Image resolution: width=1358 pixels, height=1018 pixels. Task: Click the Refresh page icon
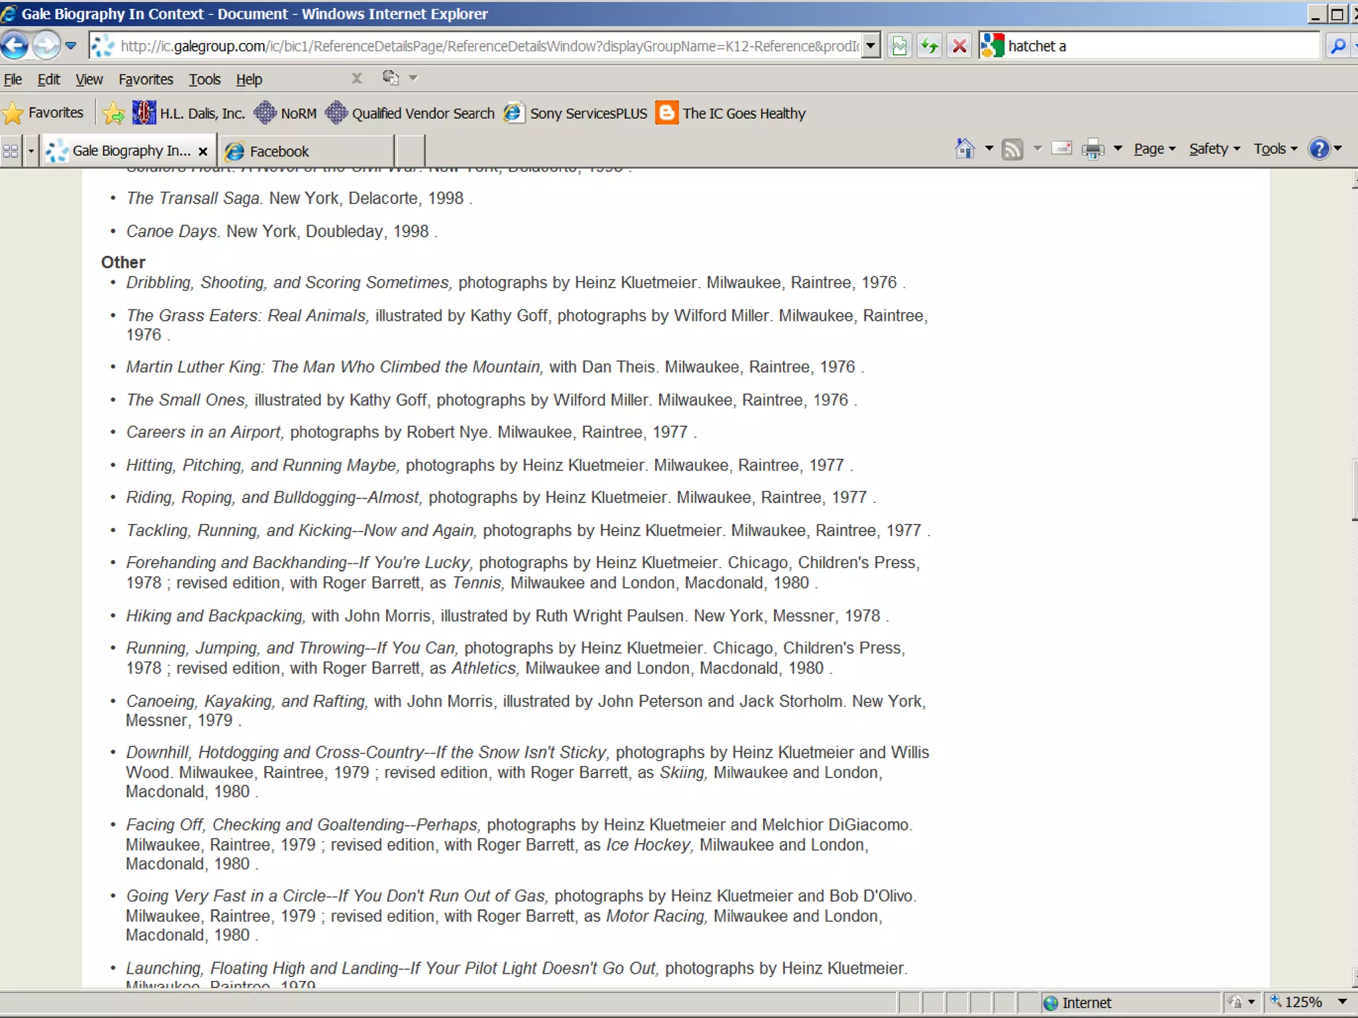pyautogui.click(x=930, y=46)
